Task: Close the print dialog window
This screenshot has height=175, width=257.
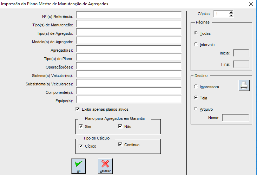Action: point(251,4)
